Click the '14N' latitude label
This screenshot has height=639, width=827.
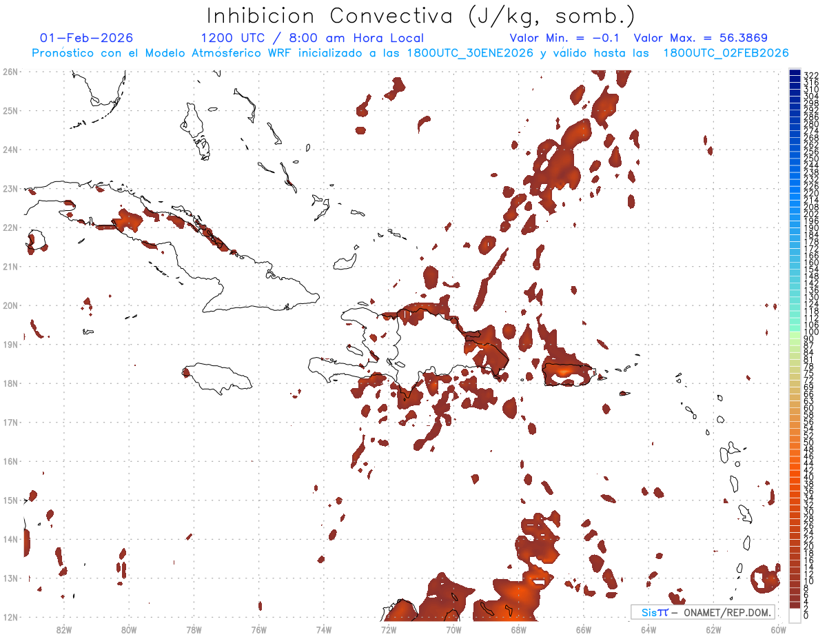(10, 539)
